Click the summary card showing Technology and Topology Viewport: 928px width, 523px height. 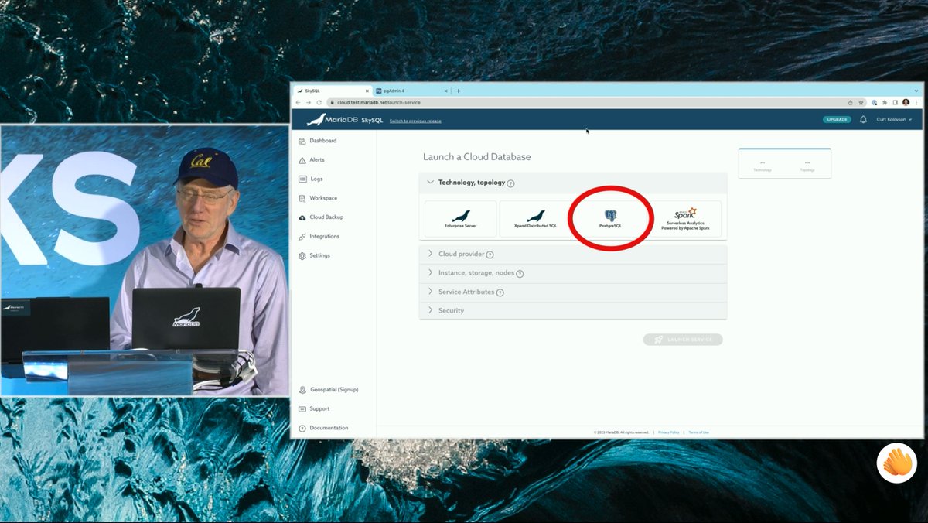pos(785,163)
